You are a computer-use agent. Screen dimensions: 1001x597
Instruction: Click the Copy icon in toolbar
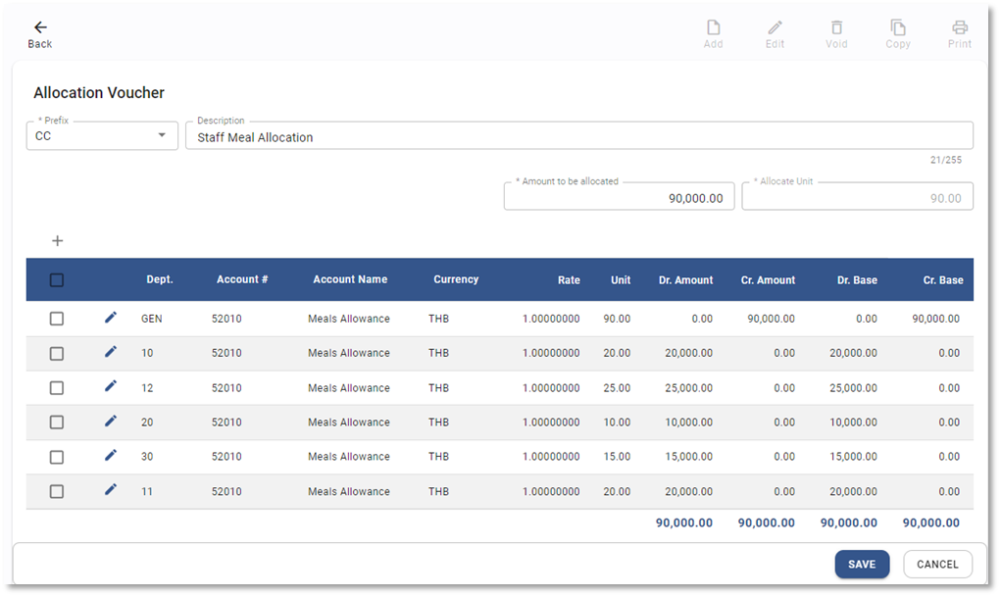(898, 28)
